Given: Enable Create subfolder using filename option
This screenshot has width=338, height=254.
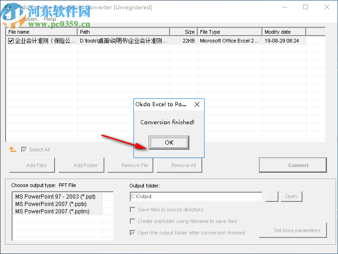Looking at the screenshot, I should [x=133, y=221].
